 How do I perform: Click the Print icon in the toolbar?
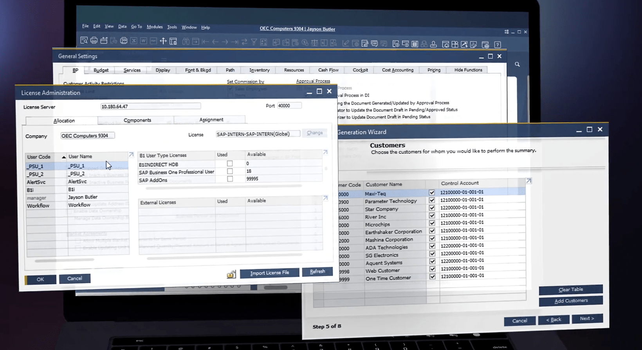[94, 41]
